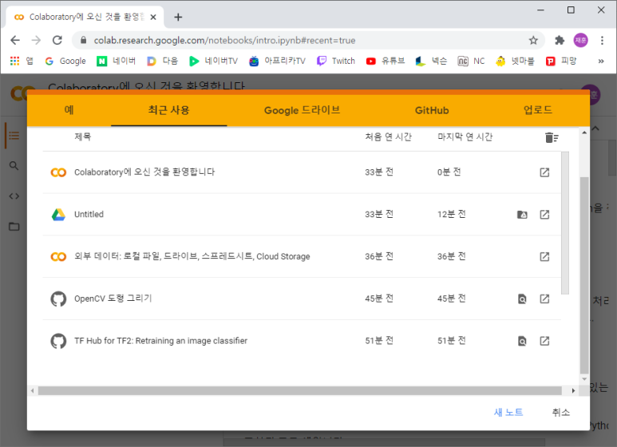Screen dimensions: 617x447
Task: Switch to the 예 tab
Action: point(69,110)
